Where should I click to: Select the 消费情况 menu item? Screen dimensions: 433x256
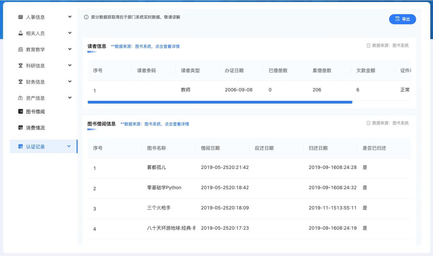(35, 128)
